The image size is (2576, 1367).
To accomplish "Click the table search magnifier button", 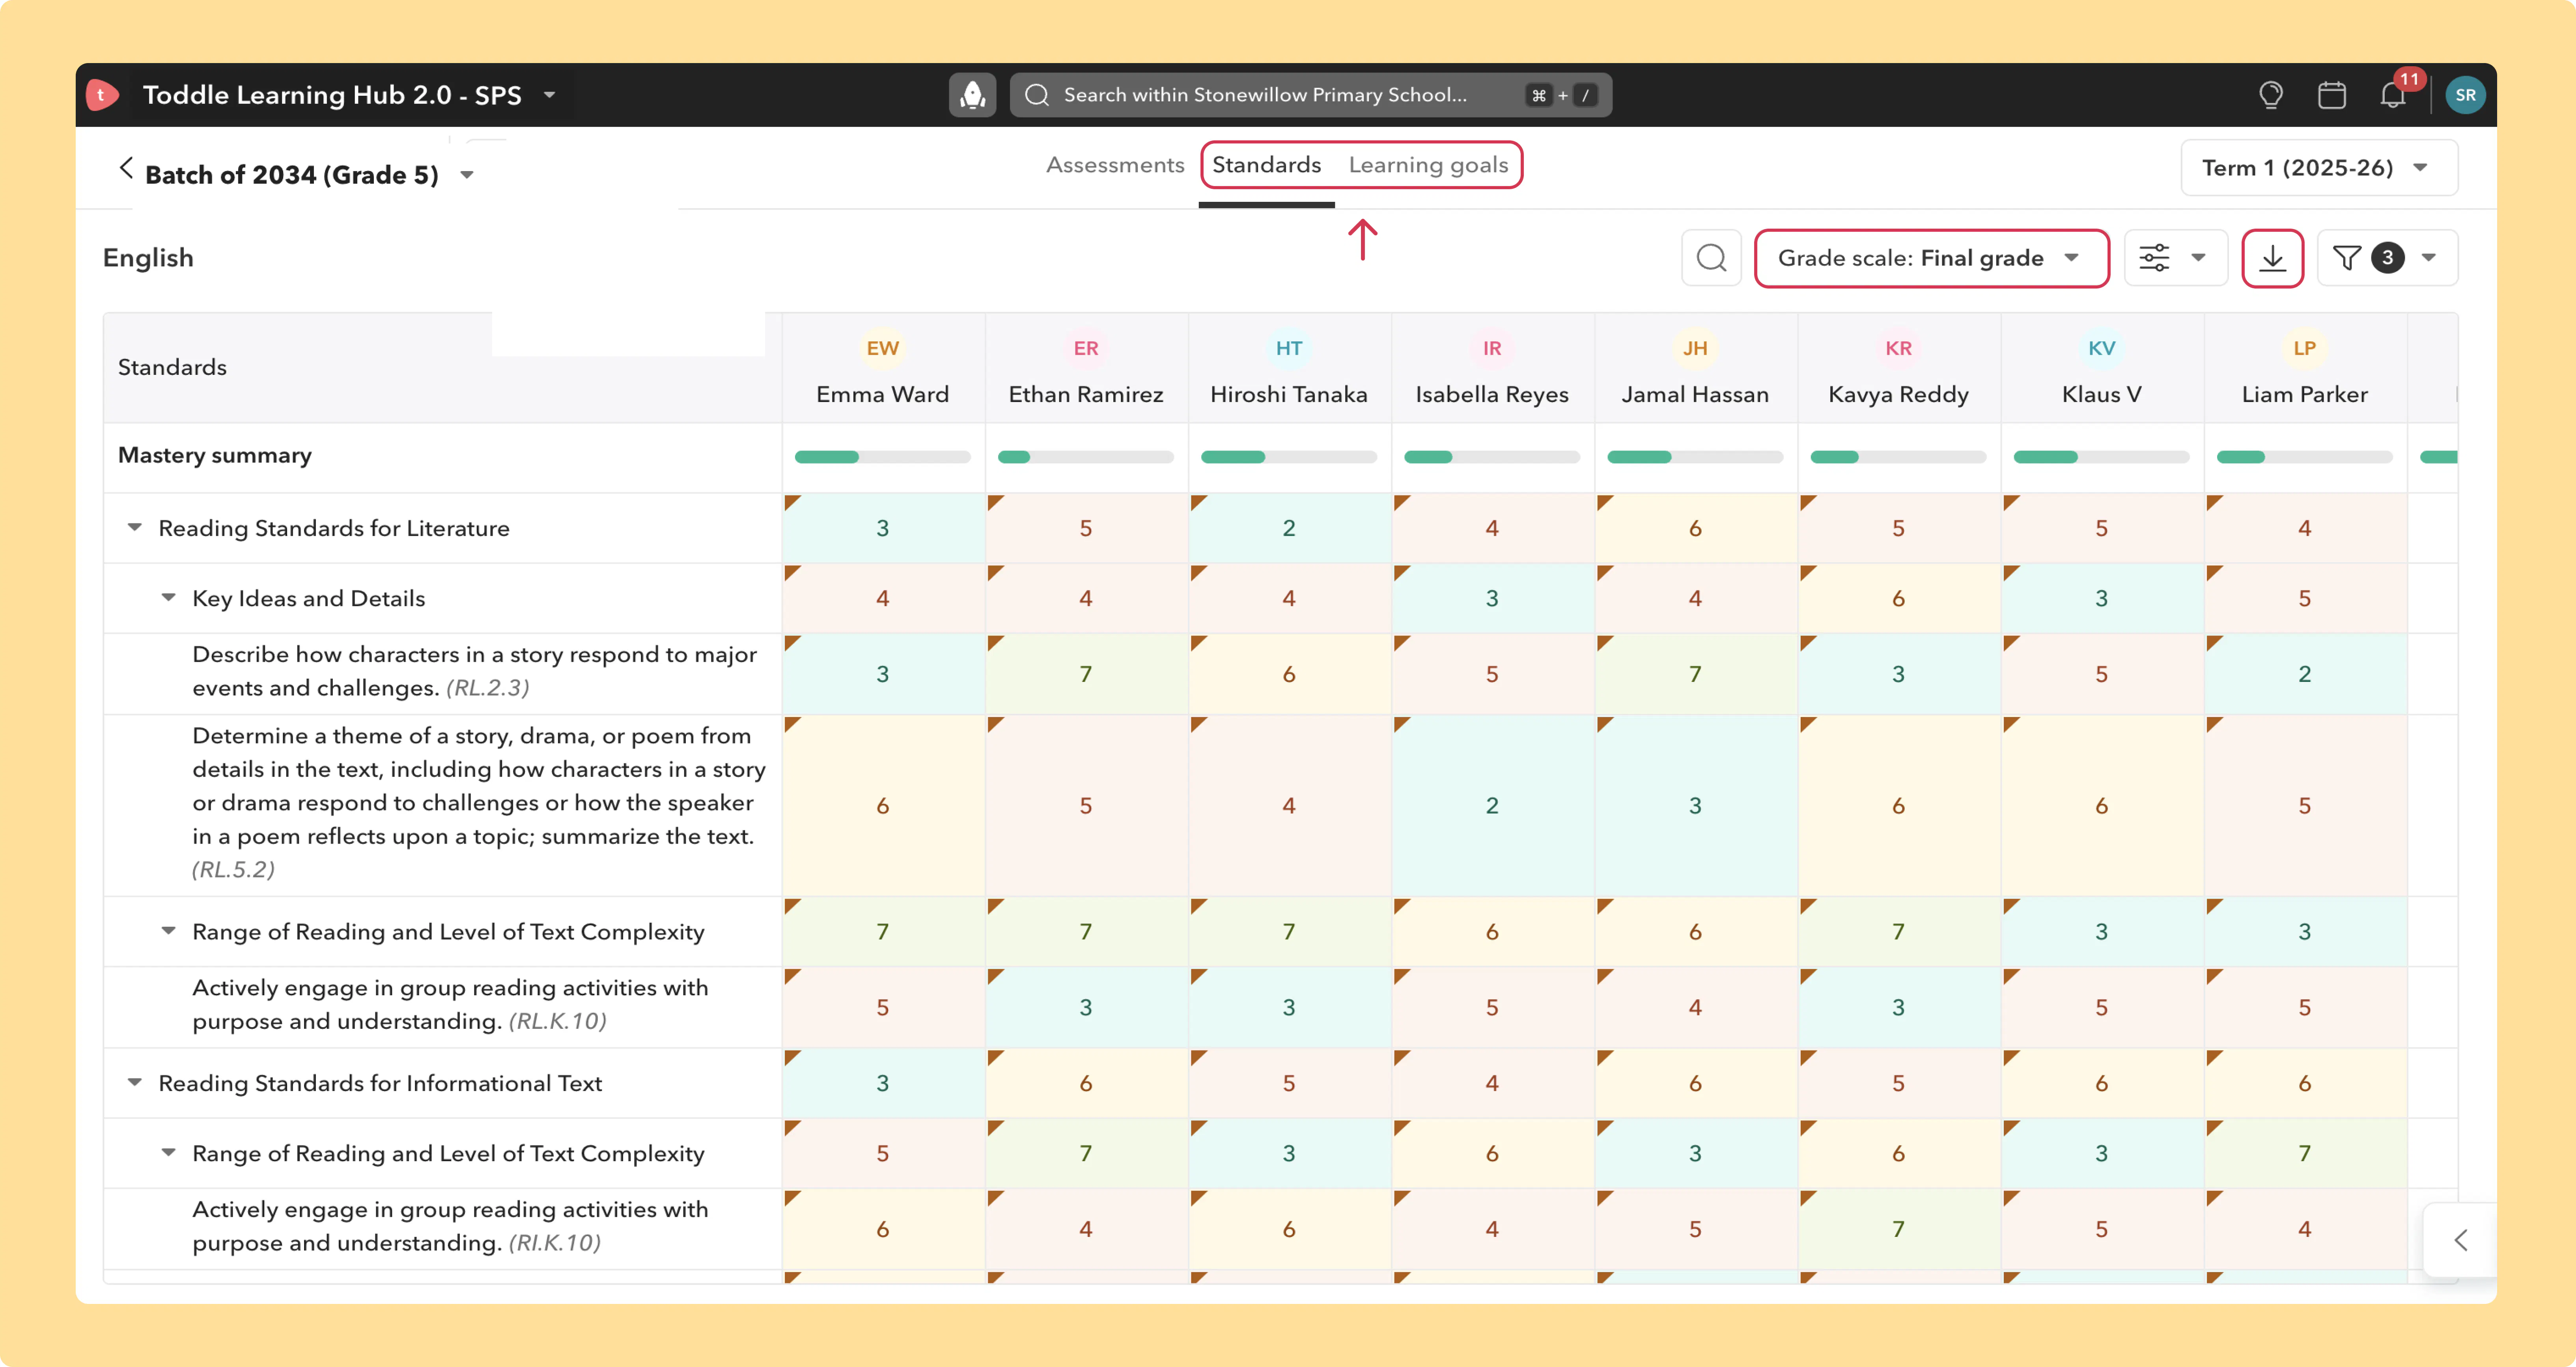I will point(1711,258).
